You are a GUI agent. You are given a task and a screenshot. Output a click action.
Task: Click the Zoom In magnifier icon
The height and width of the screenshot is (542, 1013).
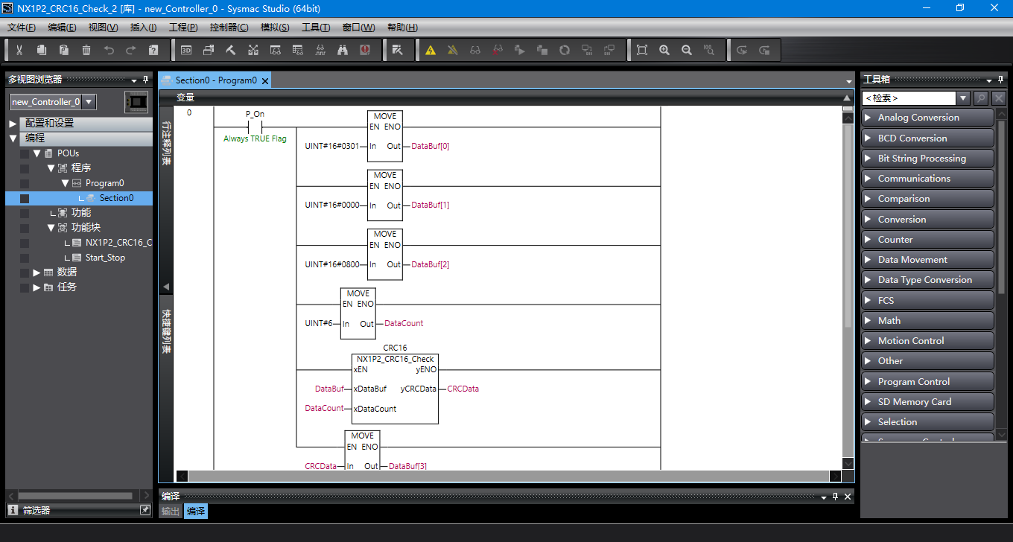(x=664, y=50)
